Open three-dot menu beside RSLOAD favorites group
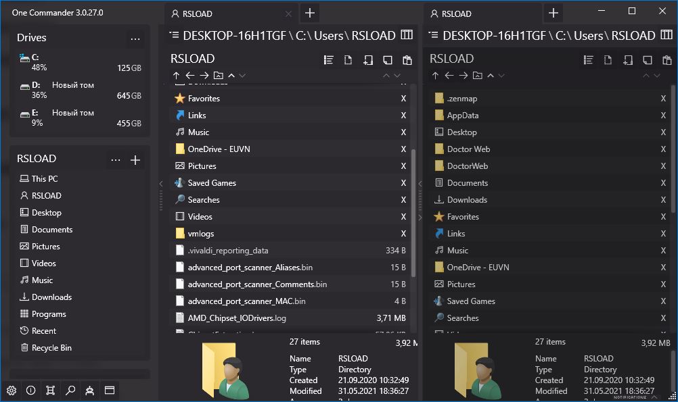678x402 pixels. coord(116,160)
